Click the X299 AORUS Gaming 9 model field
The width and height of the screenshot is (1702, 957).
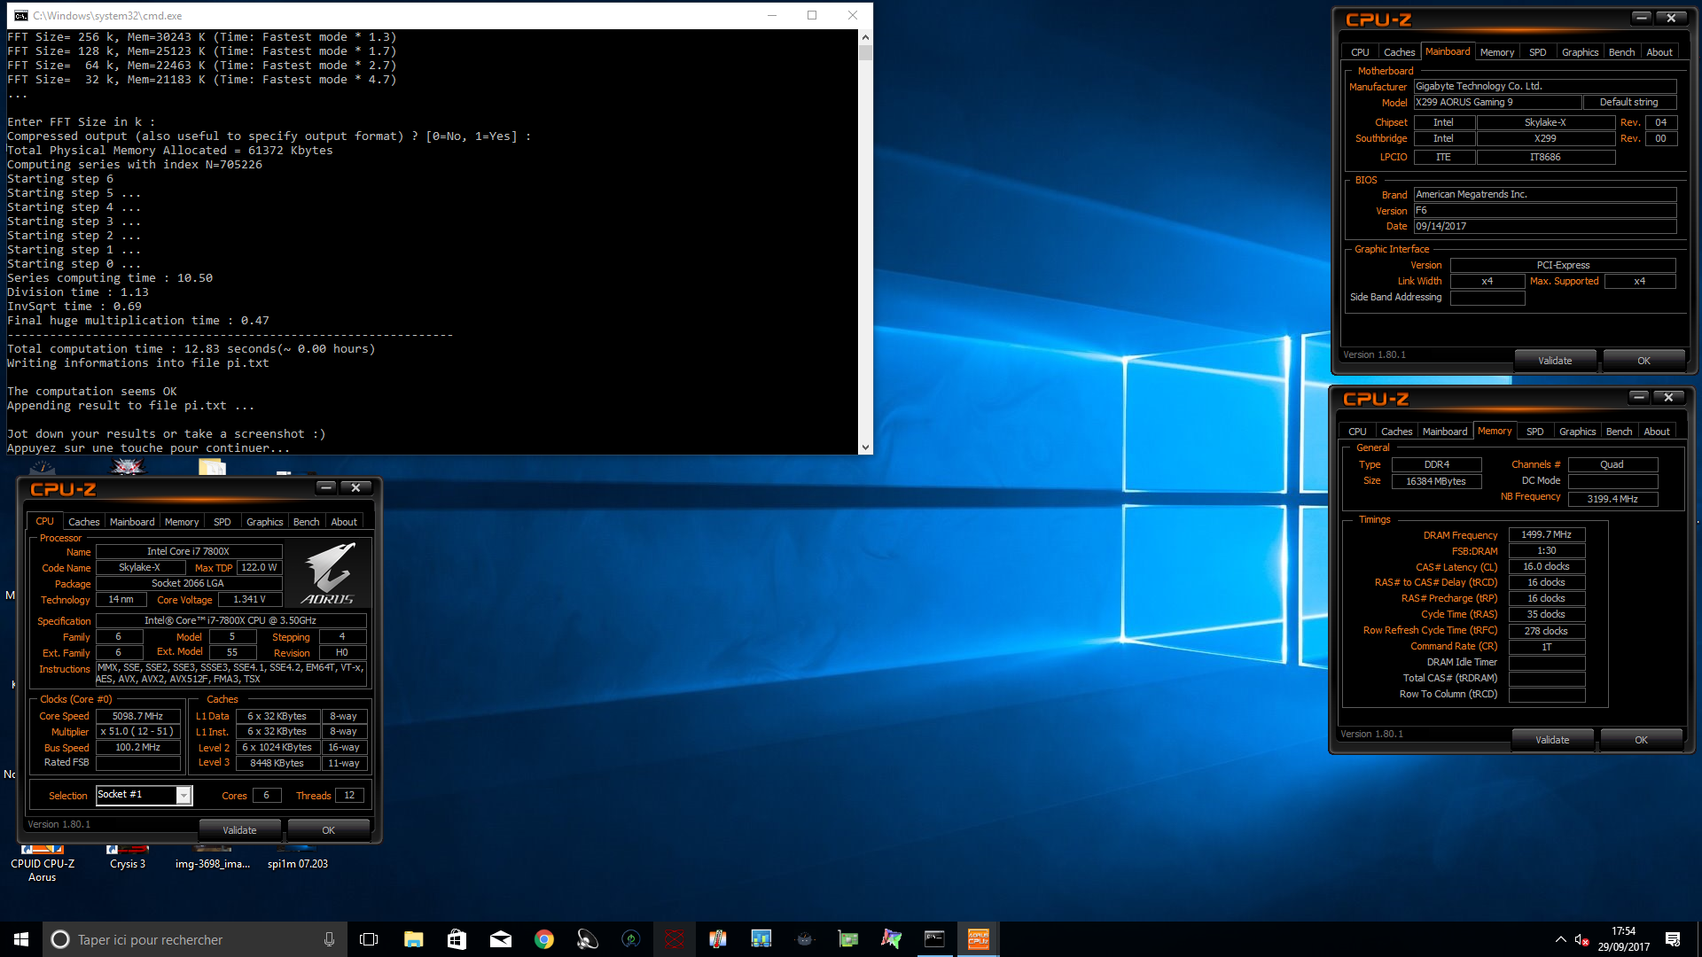tap(1497, 103)
